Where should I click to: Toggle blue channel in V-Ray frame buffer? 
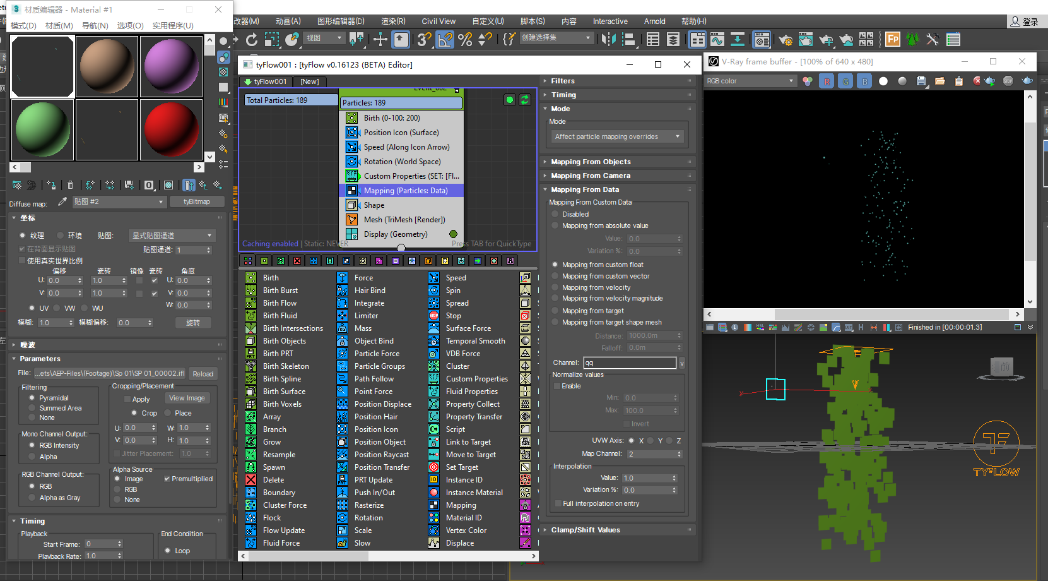tap(864, 81)
